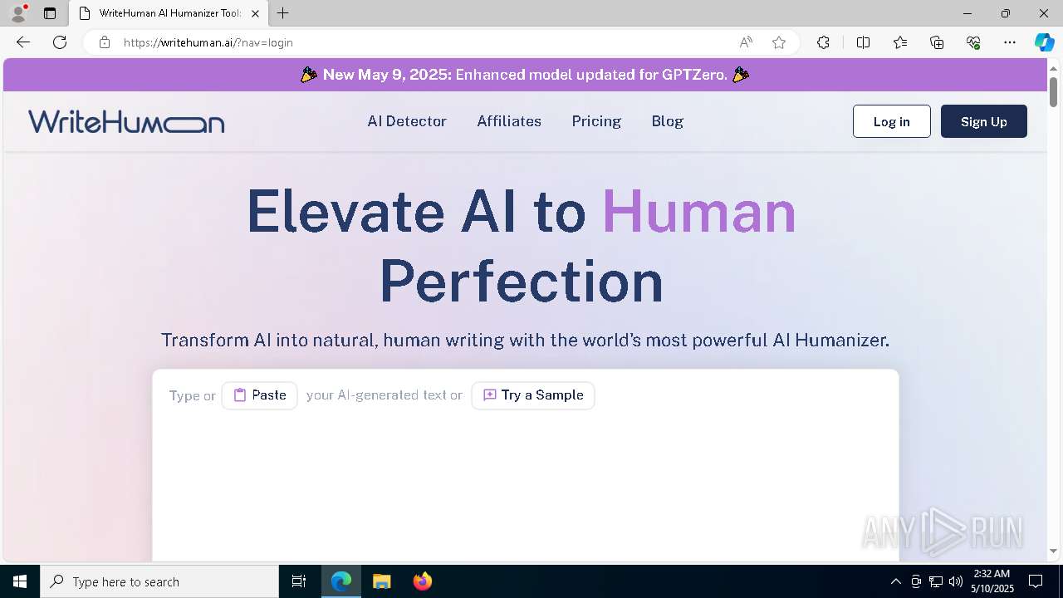This screenshot has width=1063, height=598.
Task: Open Favorites list icon
Action: 900,42
